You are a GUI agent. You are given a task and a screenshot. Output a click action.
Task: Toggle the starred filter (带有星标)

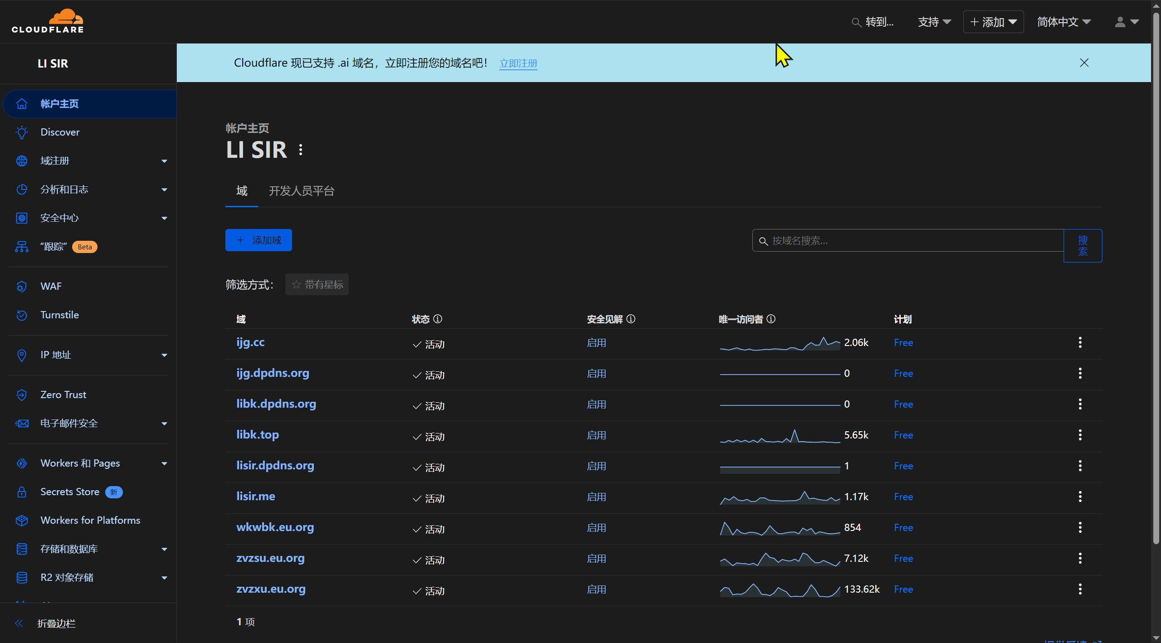[317, 284]
